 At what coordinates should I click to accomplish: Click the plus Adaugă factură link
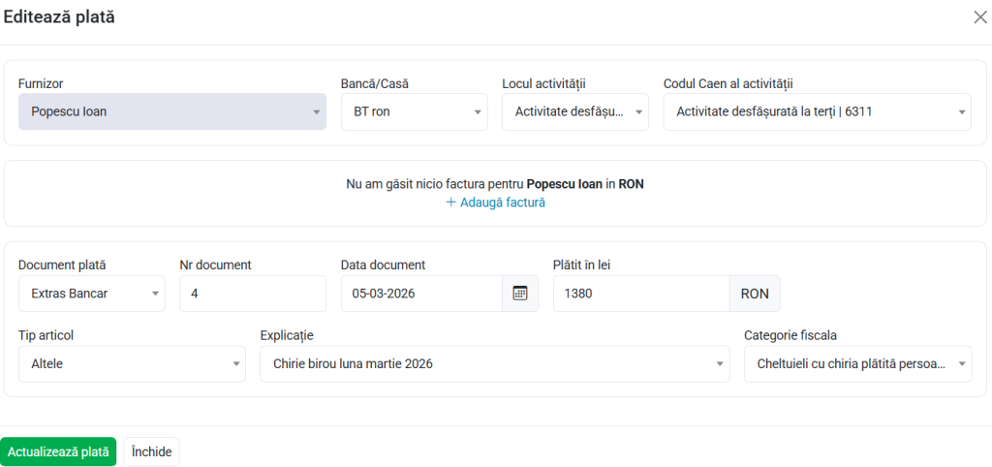[495, 202]
